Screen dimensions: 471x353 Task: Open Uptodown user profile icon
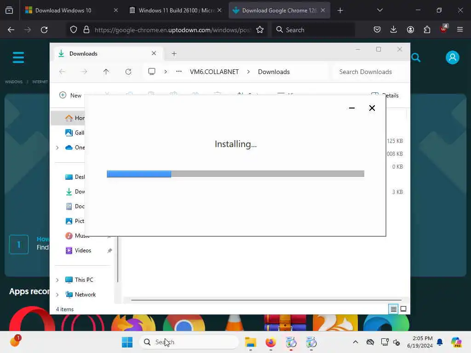[x=453, y=57]
